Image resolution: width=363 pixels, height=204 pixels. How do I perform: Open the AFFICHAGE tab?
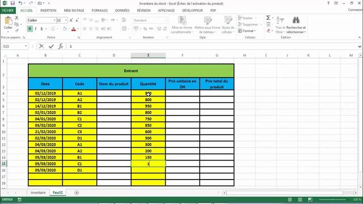[x=166, y=10]
